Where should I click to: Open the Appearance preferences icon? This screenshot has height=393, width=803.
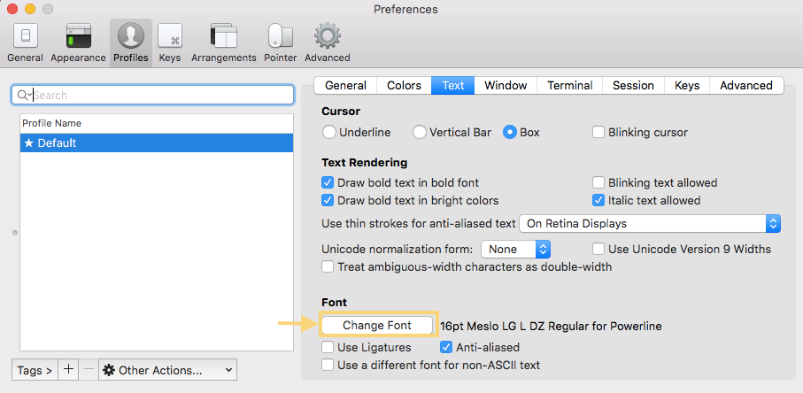pyautogui.click(x=79, y=37)
